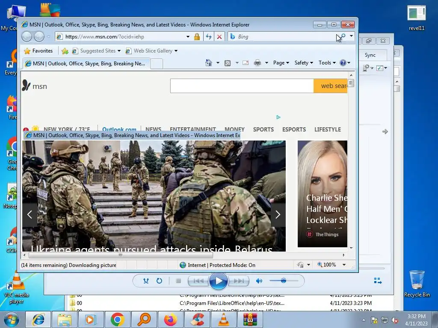This screenshot has height=328, width=438.
Task: Click the Help question mark icon
Action: point(343,63)
